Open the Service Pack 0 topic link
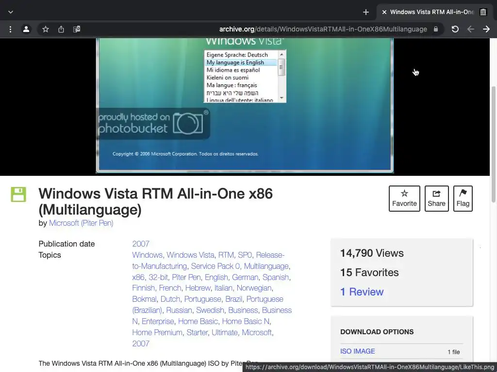 [215, 266]
